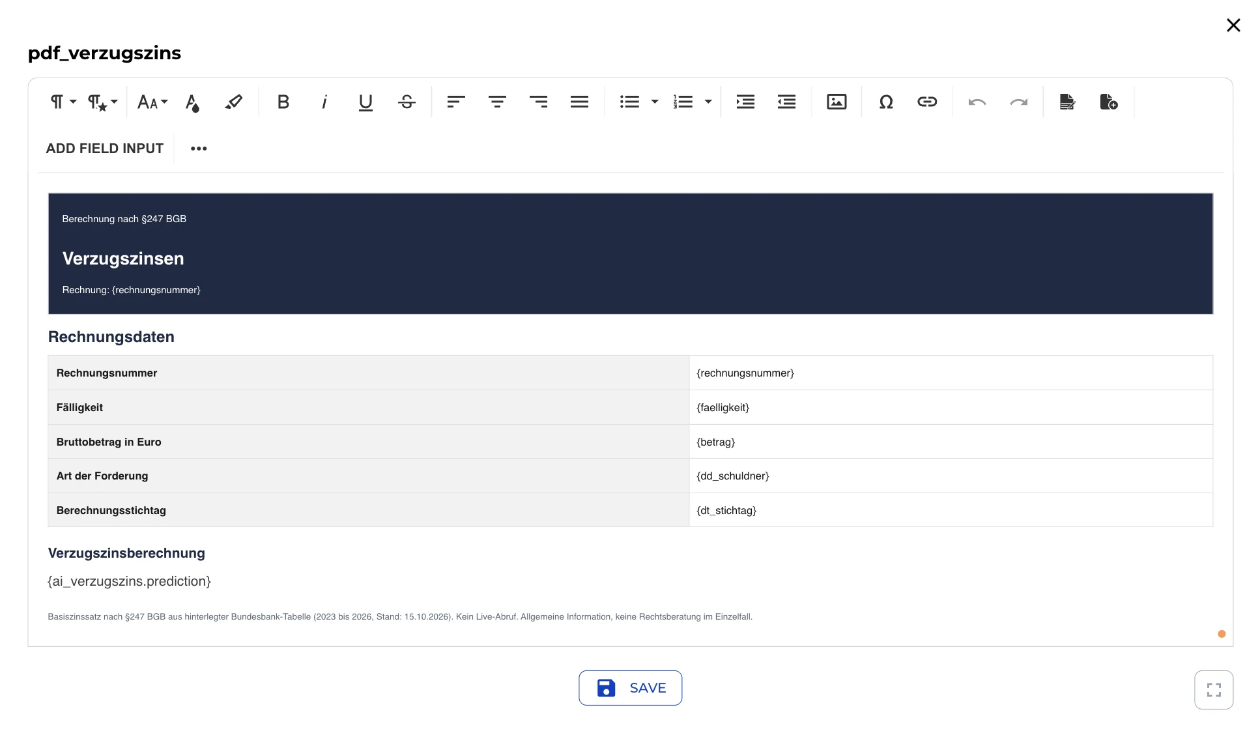Click the {dd_schuldner} placeholder cell
Image resolution: width=1260 pixels, height=731 pixels.
pos(951,476)
